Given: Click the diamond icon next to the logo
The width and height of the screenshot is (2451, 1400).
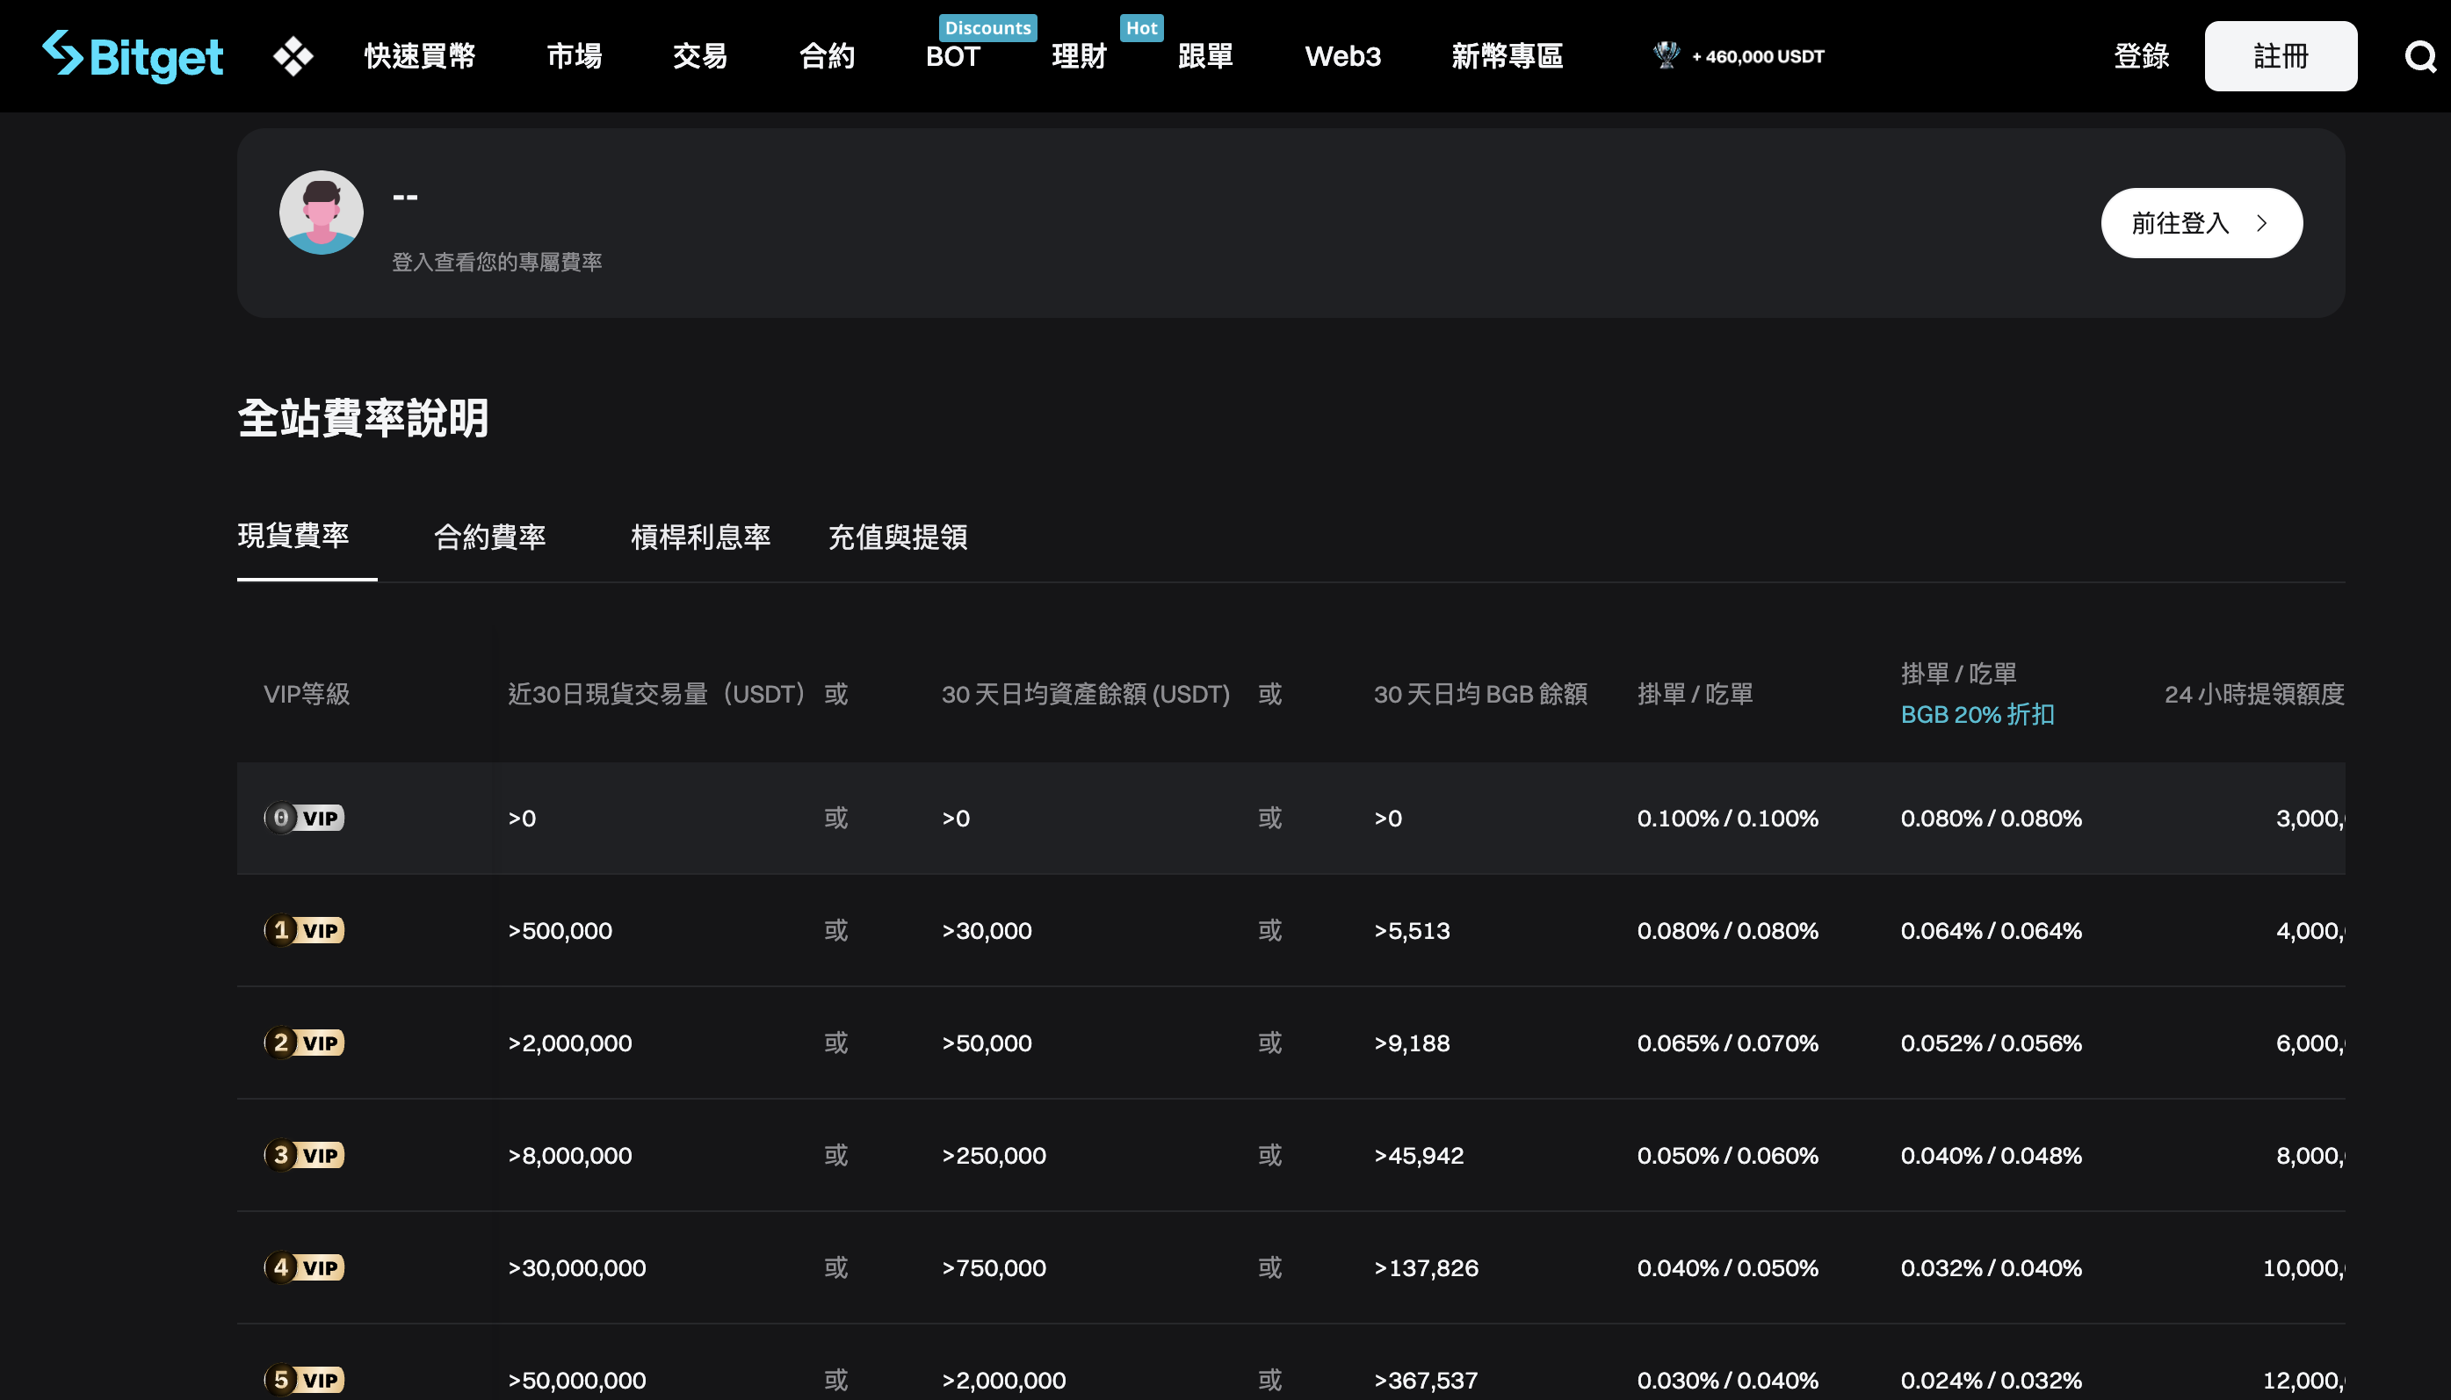Looking at the screenshot, I should coord(292,54).
